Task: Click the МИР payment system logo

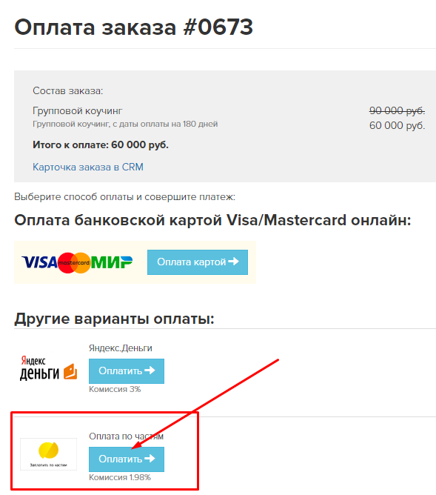Action: [112, 262]
